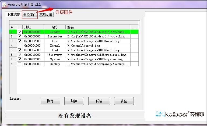Click the 清空 button
The width and height of the screenshot is (207, 126).
[124, 101]
